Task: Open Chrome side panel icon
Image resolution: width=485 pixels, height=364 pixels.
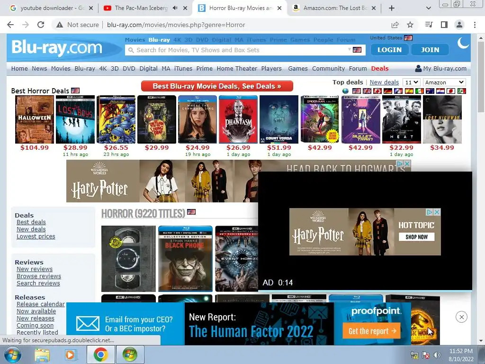Action: [x=444, y=25]
